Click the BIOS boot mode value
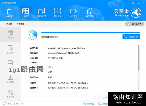Screen dimensions: 146x106 coord(50,77)
